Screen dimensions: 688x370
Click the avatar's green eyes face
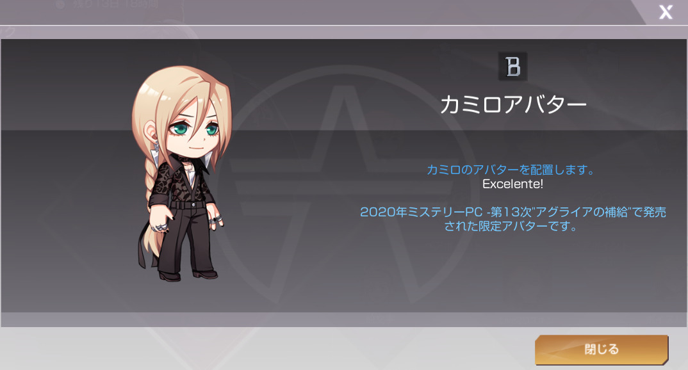pos(196,129)
